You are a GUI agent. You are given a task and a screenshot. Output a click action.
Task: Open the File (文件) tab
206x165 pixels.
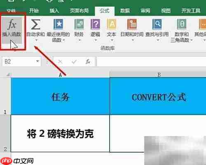point(11,11)
